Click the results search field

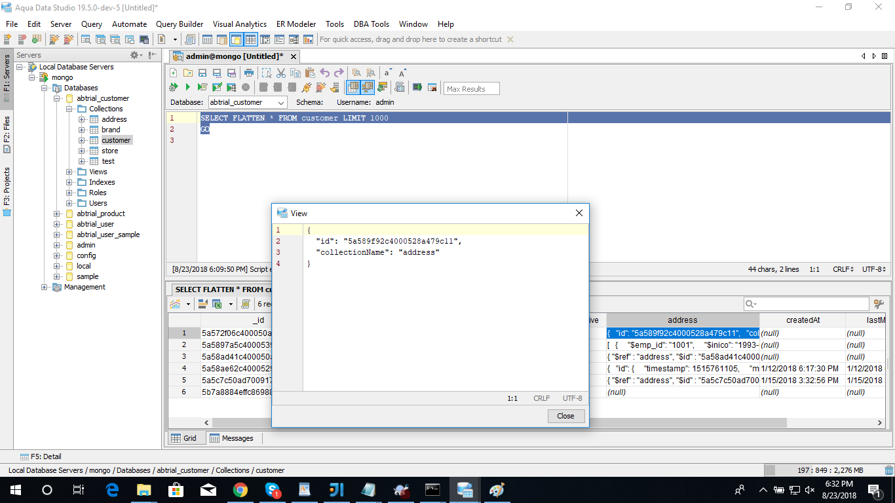pos(806,304)
